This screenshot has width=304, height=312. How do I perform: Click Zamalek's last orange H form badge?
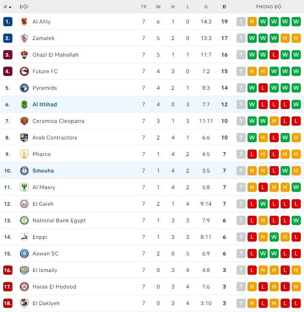[296, 38]
